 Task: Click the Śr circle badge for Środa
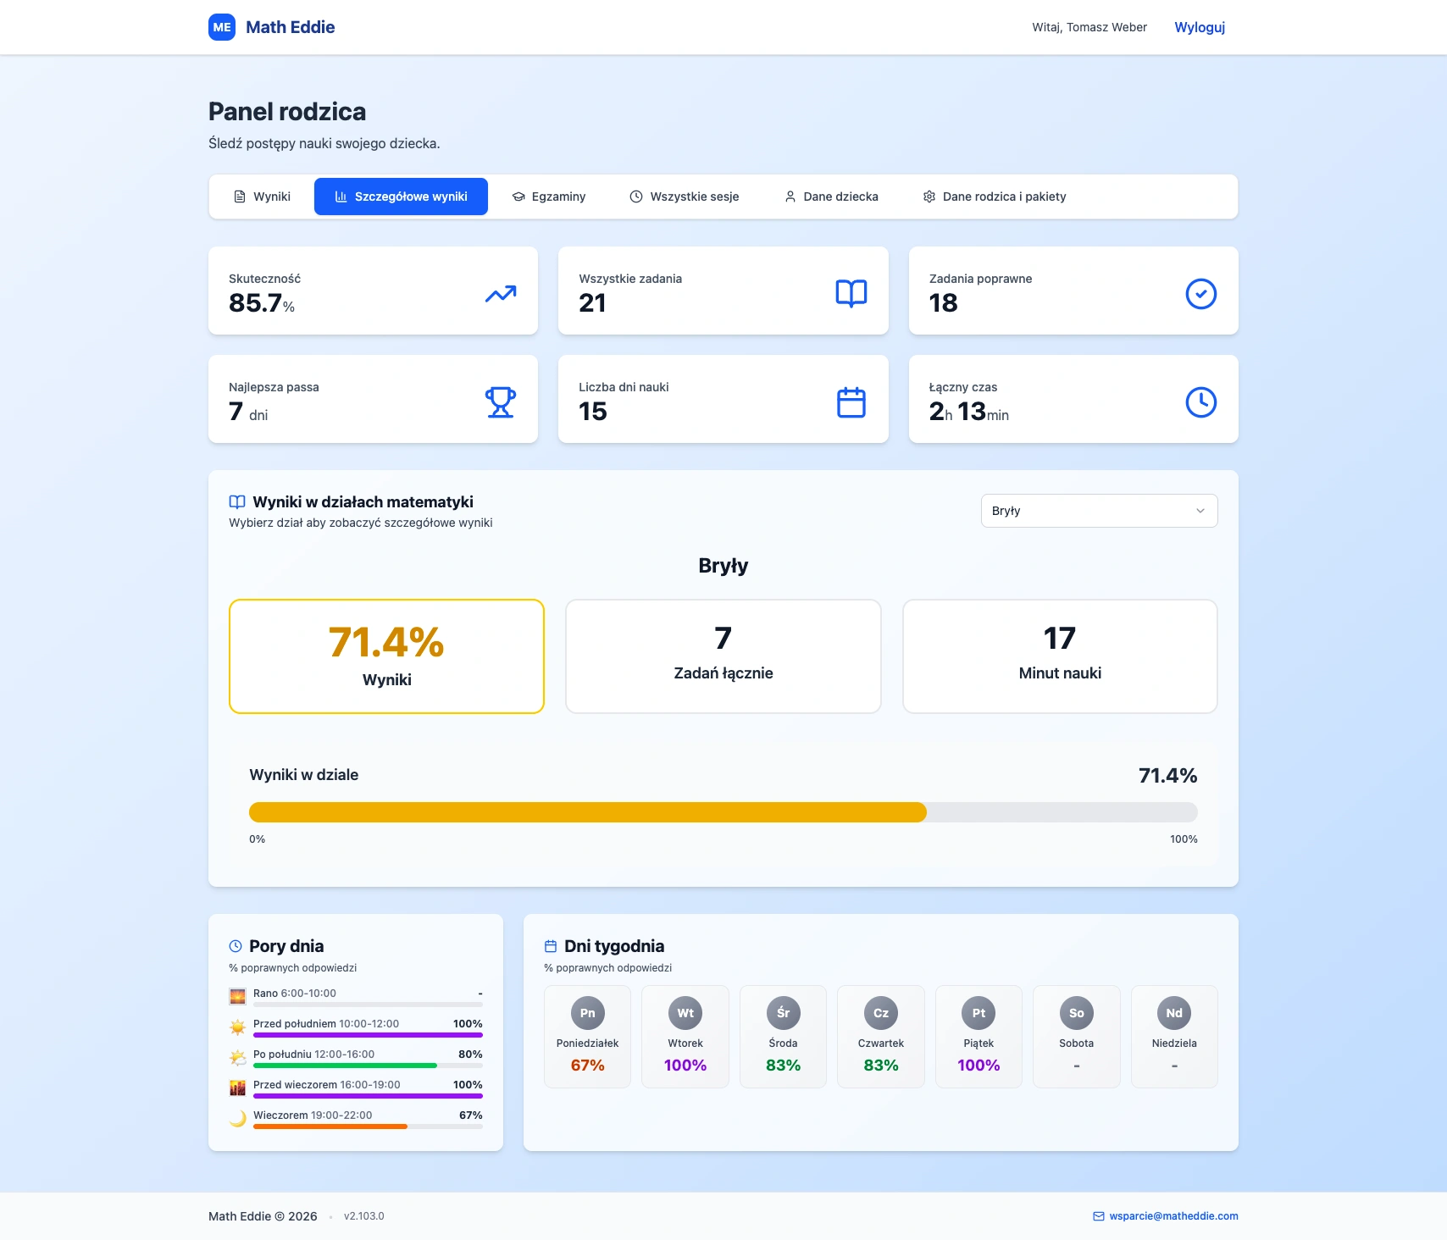coord(784,1013)
